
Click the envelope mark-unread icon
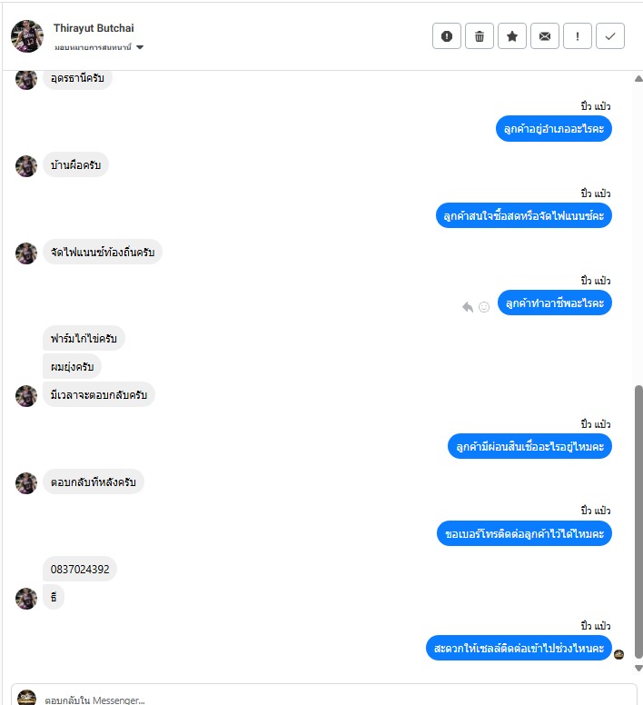pyautogui.click(x=545, y=36)
